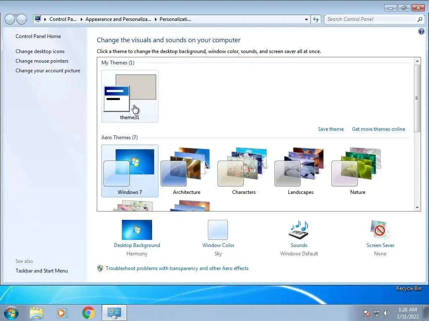Click the theme list scroll up arrow
Image resolution: width=429 pixels, height=321 pixels.
pyautogui.click(x=417, y=61)
